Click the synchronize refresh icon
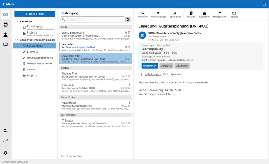269x164 pixels. [x=6, y=141]
